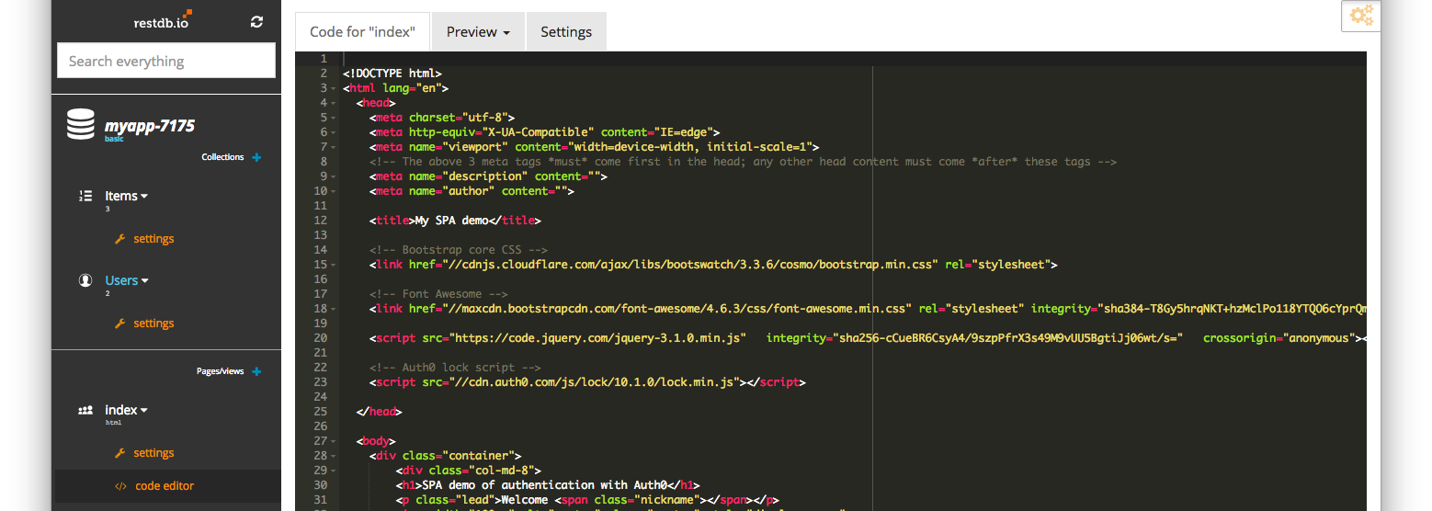Click the jquery-3.1.0.min.js script source

coord(597,338)
